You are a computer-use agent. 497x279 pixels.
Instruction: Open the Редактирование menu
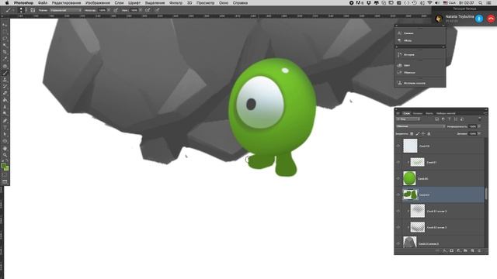66,3
